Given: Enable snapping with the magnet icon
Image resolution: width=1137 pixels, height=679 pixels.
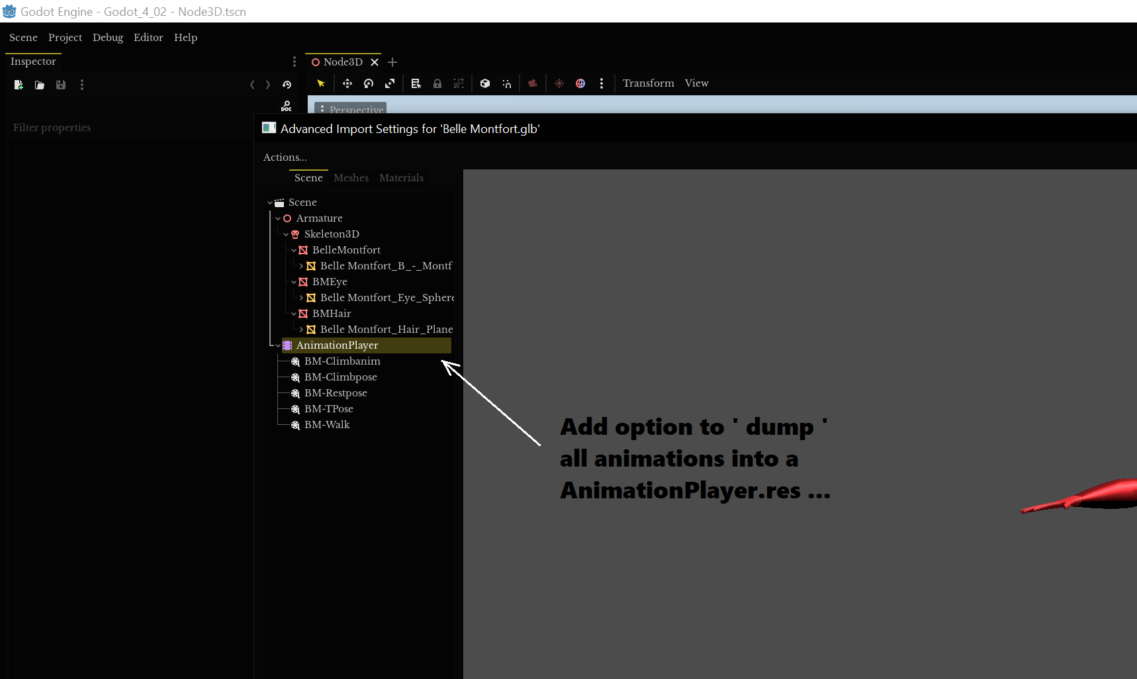Looking at the screenshot, I should 507,83.
